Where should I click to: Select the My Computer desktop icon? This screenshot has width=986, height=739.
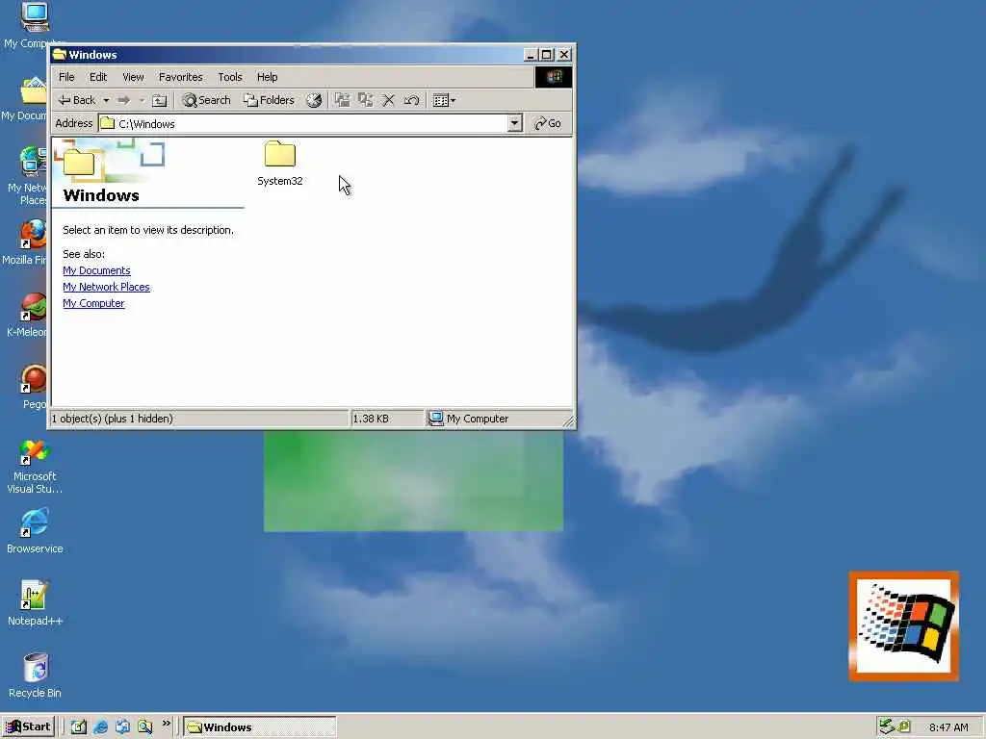[35, 26]
